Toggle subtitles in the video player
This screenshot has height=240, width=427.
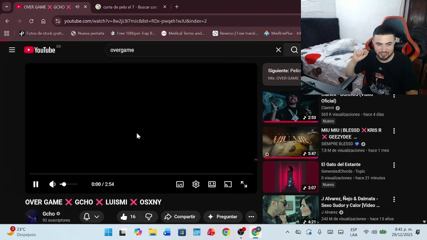(x=180, y=184)
